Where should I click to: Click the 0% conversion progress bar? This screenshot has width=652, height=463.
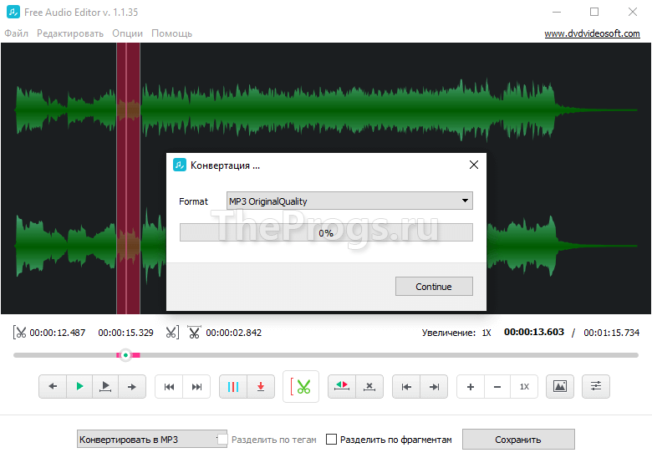(326, 232)
